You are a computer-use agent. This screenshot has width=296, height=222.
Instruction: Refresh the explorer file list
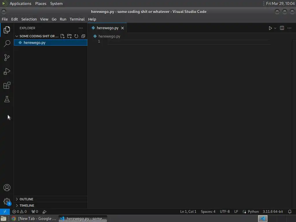point(76,36)
